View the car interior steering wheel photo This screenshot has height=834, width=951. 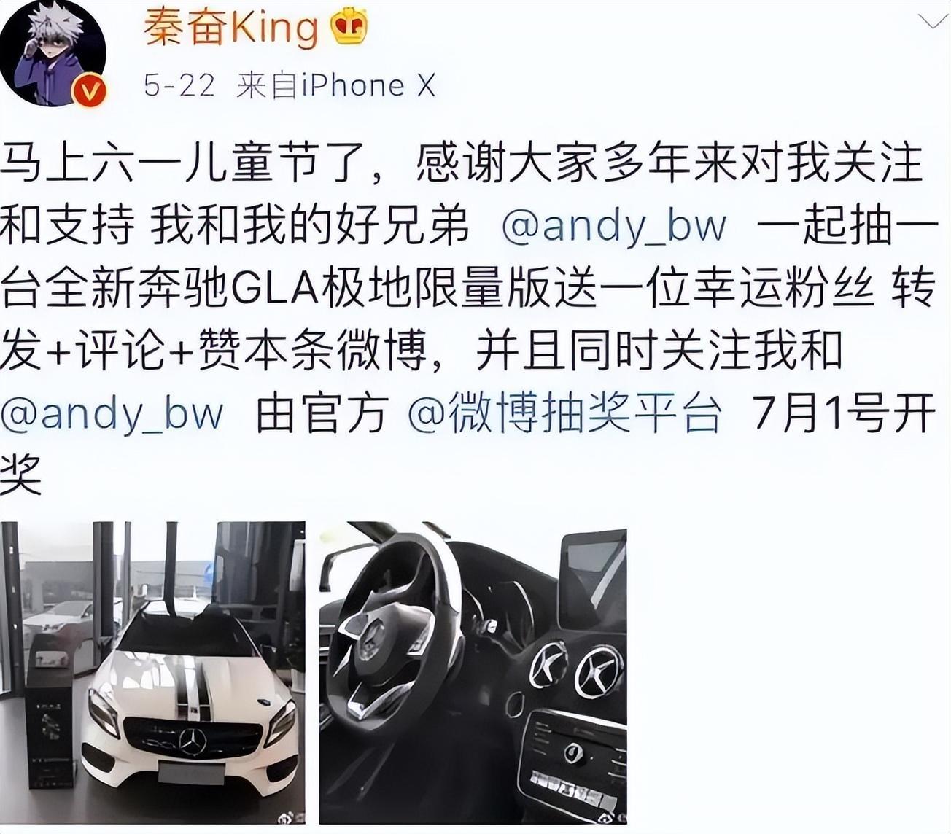coord(473,672)
